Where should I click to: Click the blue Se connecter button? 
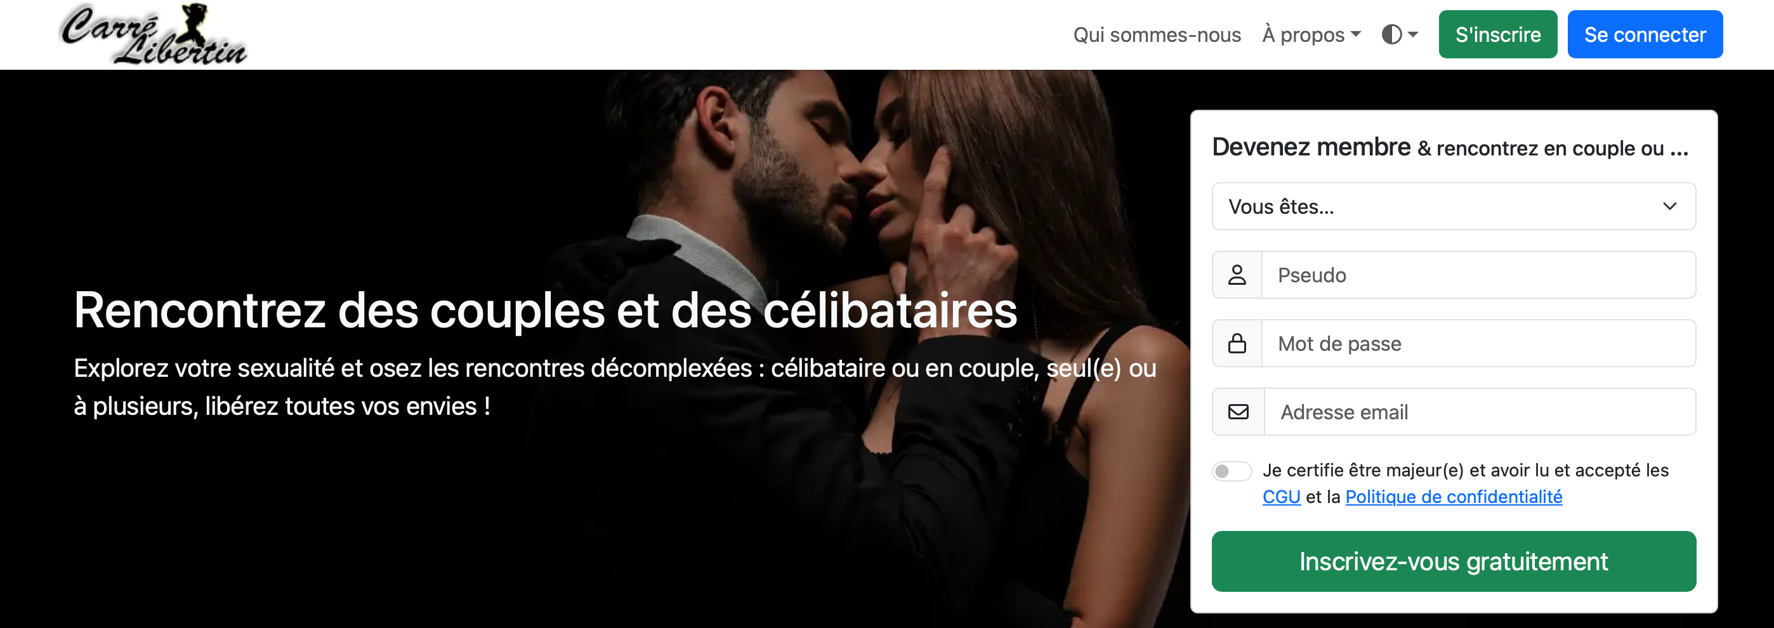click(1645, 34)
